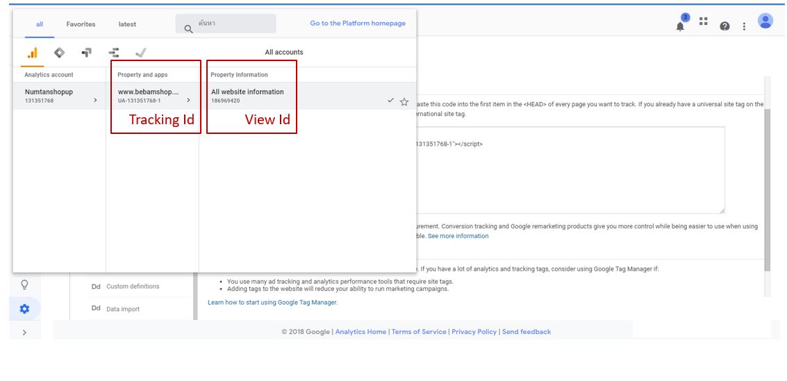This screenshot has height=381, width=787.
Task: Open Learn how to start using Google Tag Manager
Action: 272,303
